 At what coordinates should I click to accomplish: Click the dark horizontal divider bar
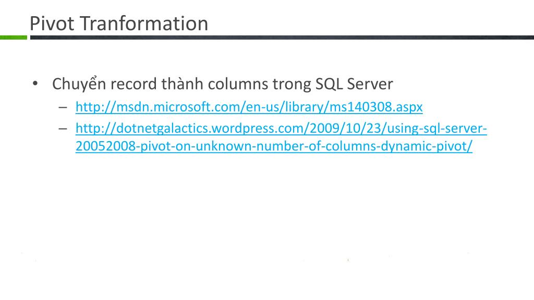pos(282,37)
